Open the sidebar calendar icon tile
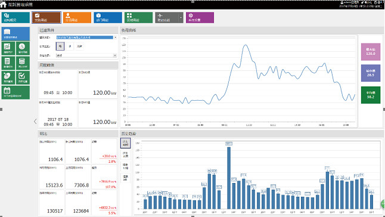The image size is (385, 217). [x=15, y=92]
